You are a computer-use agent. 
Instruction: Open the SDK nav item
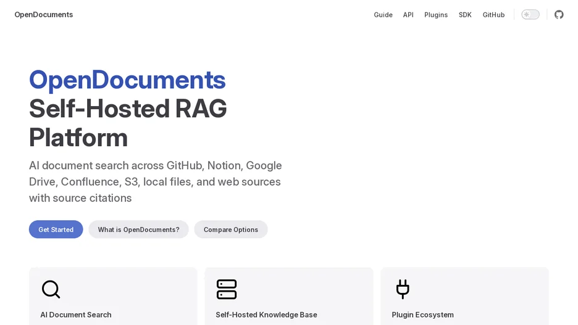coord(465,15)
